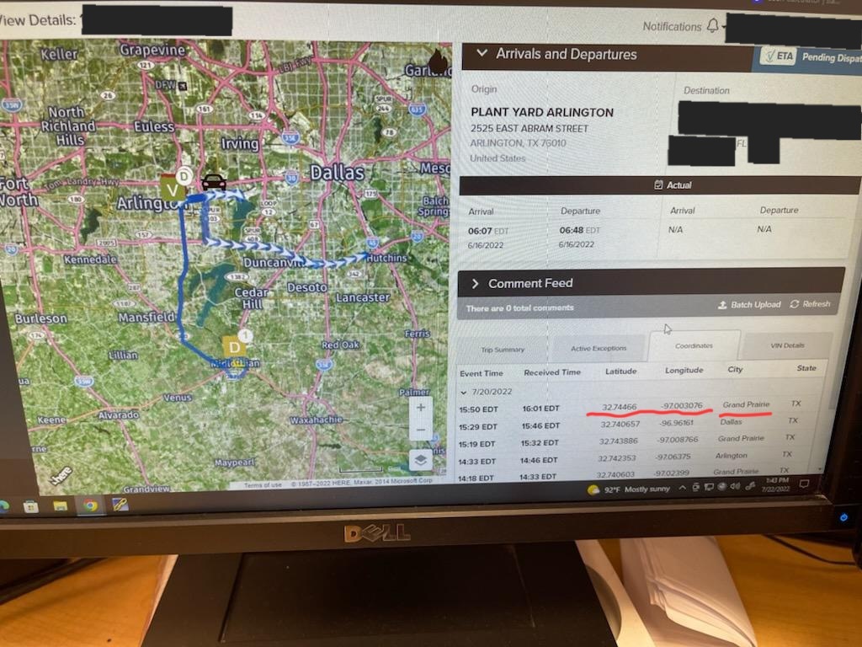Click longitude value -96.96161
This screenshot has height=647, width=862.
(x=676, y=423)
